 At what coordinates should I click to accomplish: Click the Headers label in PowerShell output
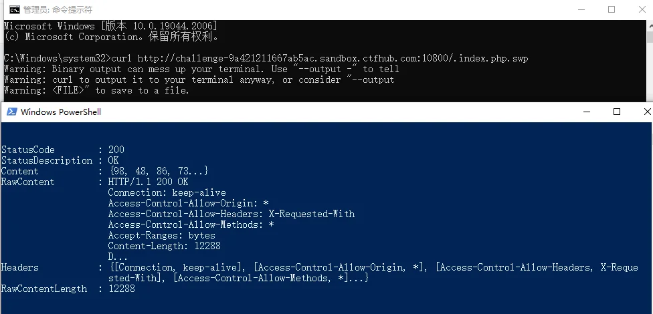point(20,267)
